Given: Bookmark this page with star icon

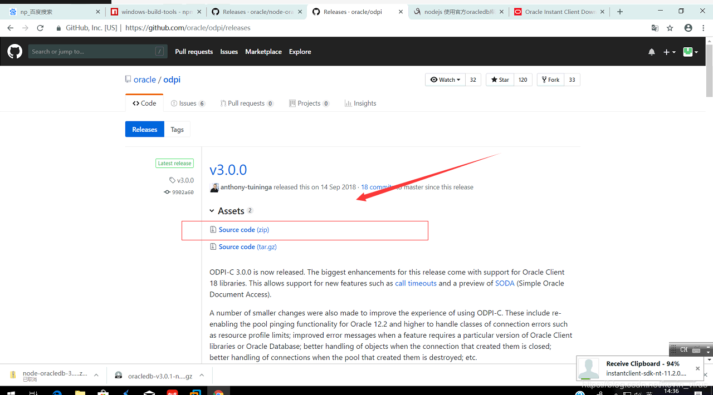Looking at the screenshot, I should [x=670, y=28].
